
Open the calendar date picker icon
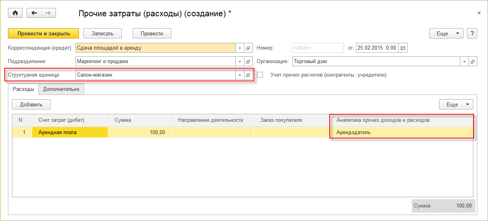click(403, 48)
